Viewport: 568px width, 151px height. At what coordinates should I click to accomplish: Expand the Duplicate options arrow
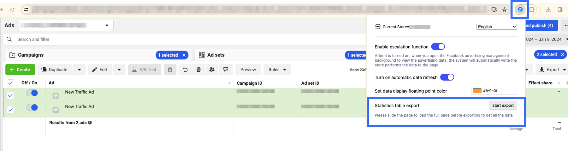79,70
